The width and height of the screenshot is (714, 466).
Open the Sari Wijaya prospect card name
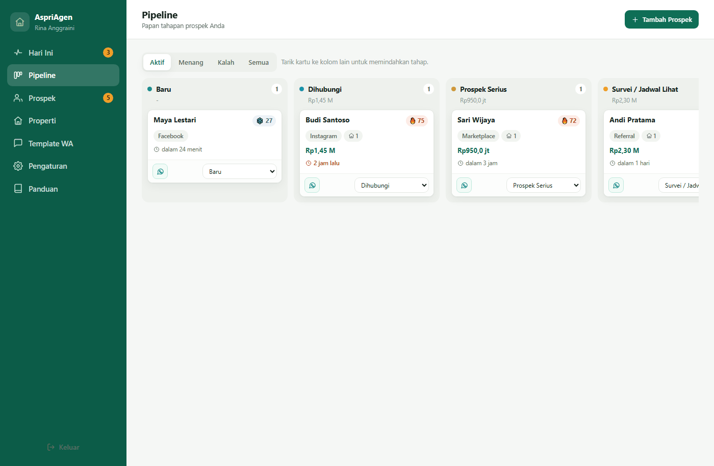(x=476, y=120)
